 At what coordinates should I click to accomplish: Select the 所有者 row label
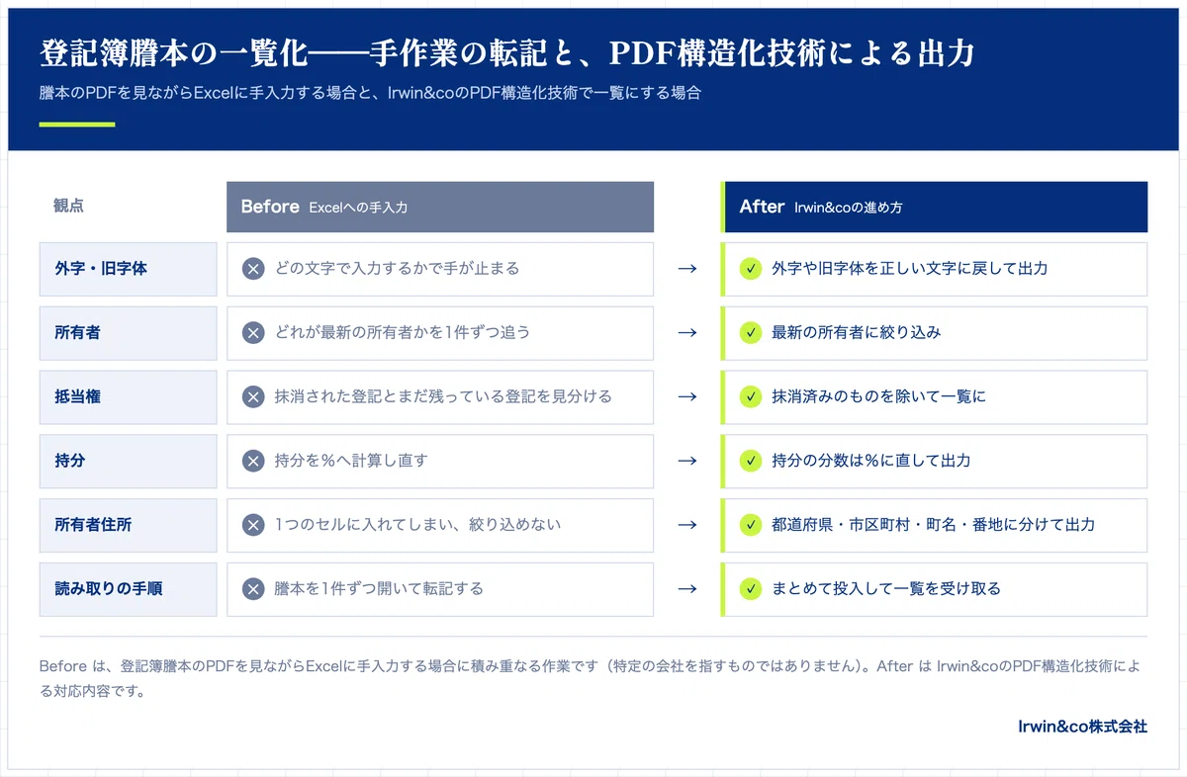click(128, 333)
